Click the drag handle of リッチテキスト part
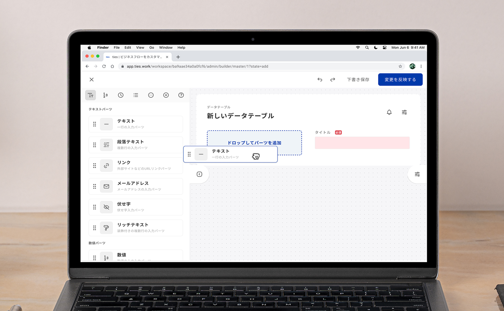This screenshot has width=504, height=311. pos(94,228)
